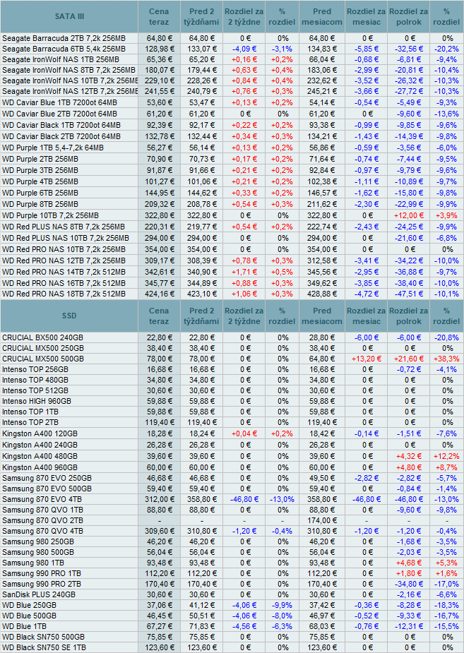Viewport: 464px width, 653px height.
Task: Click the 101,27 € price of WD Purple 4TB
Action: click(x=159, y=181)
